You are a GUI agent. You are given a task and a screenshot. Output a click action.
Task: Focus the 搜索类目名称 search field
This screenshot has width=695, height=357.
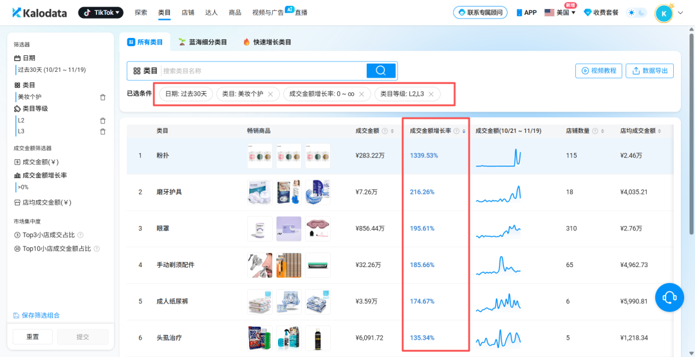[263, 71]
